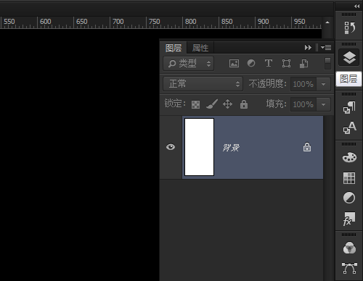This screenshot has width=363, height=281.
Task: Open the 不透明度 opacity slider arrow
Action: (323, 84)
